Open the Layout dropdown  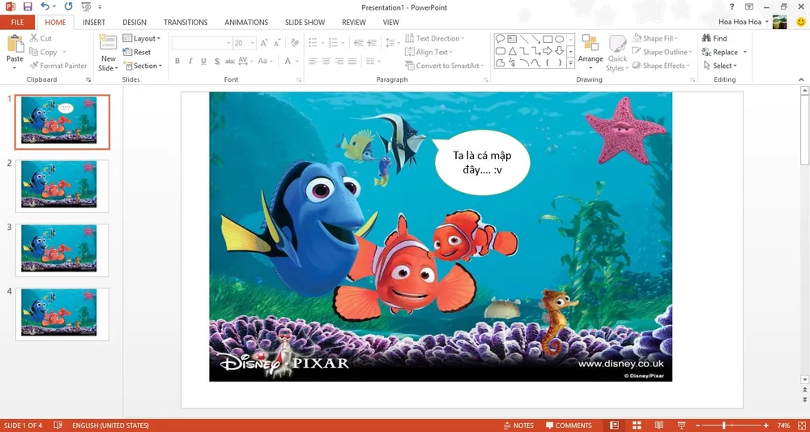coord(142,38)
